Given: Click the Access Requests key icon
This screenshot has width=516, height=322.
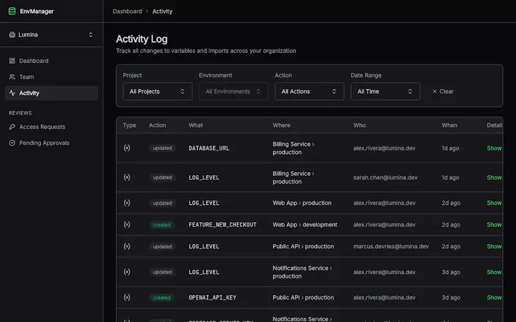Looking at the screenshot, I should (x=12, y=127).
